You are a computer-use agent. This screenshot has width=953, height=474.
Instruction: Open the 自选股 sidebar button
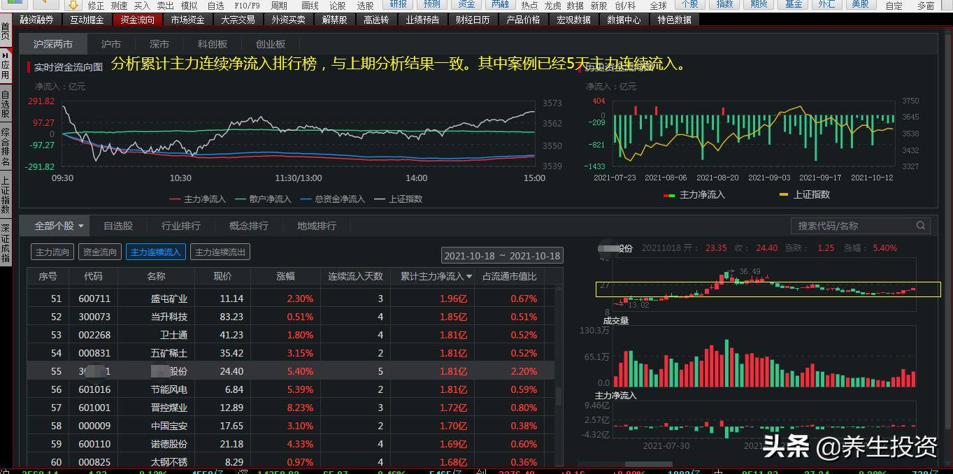(6, 103)
